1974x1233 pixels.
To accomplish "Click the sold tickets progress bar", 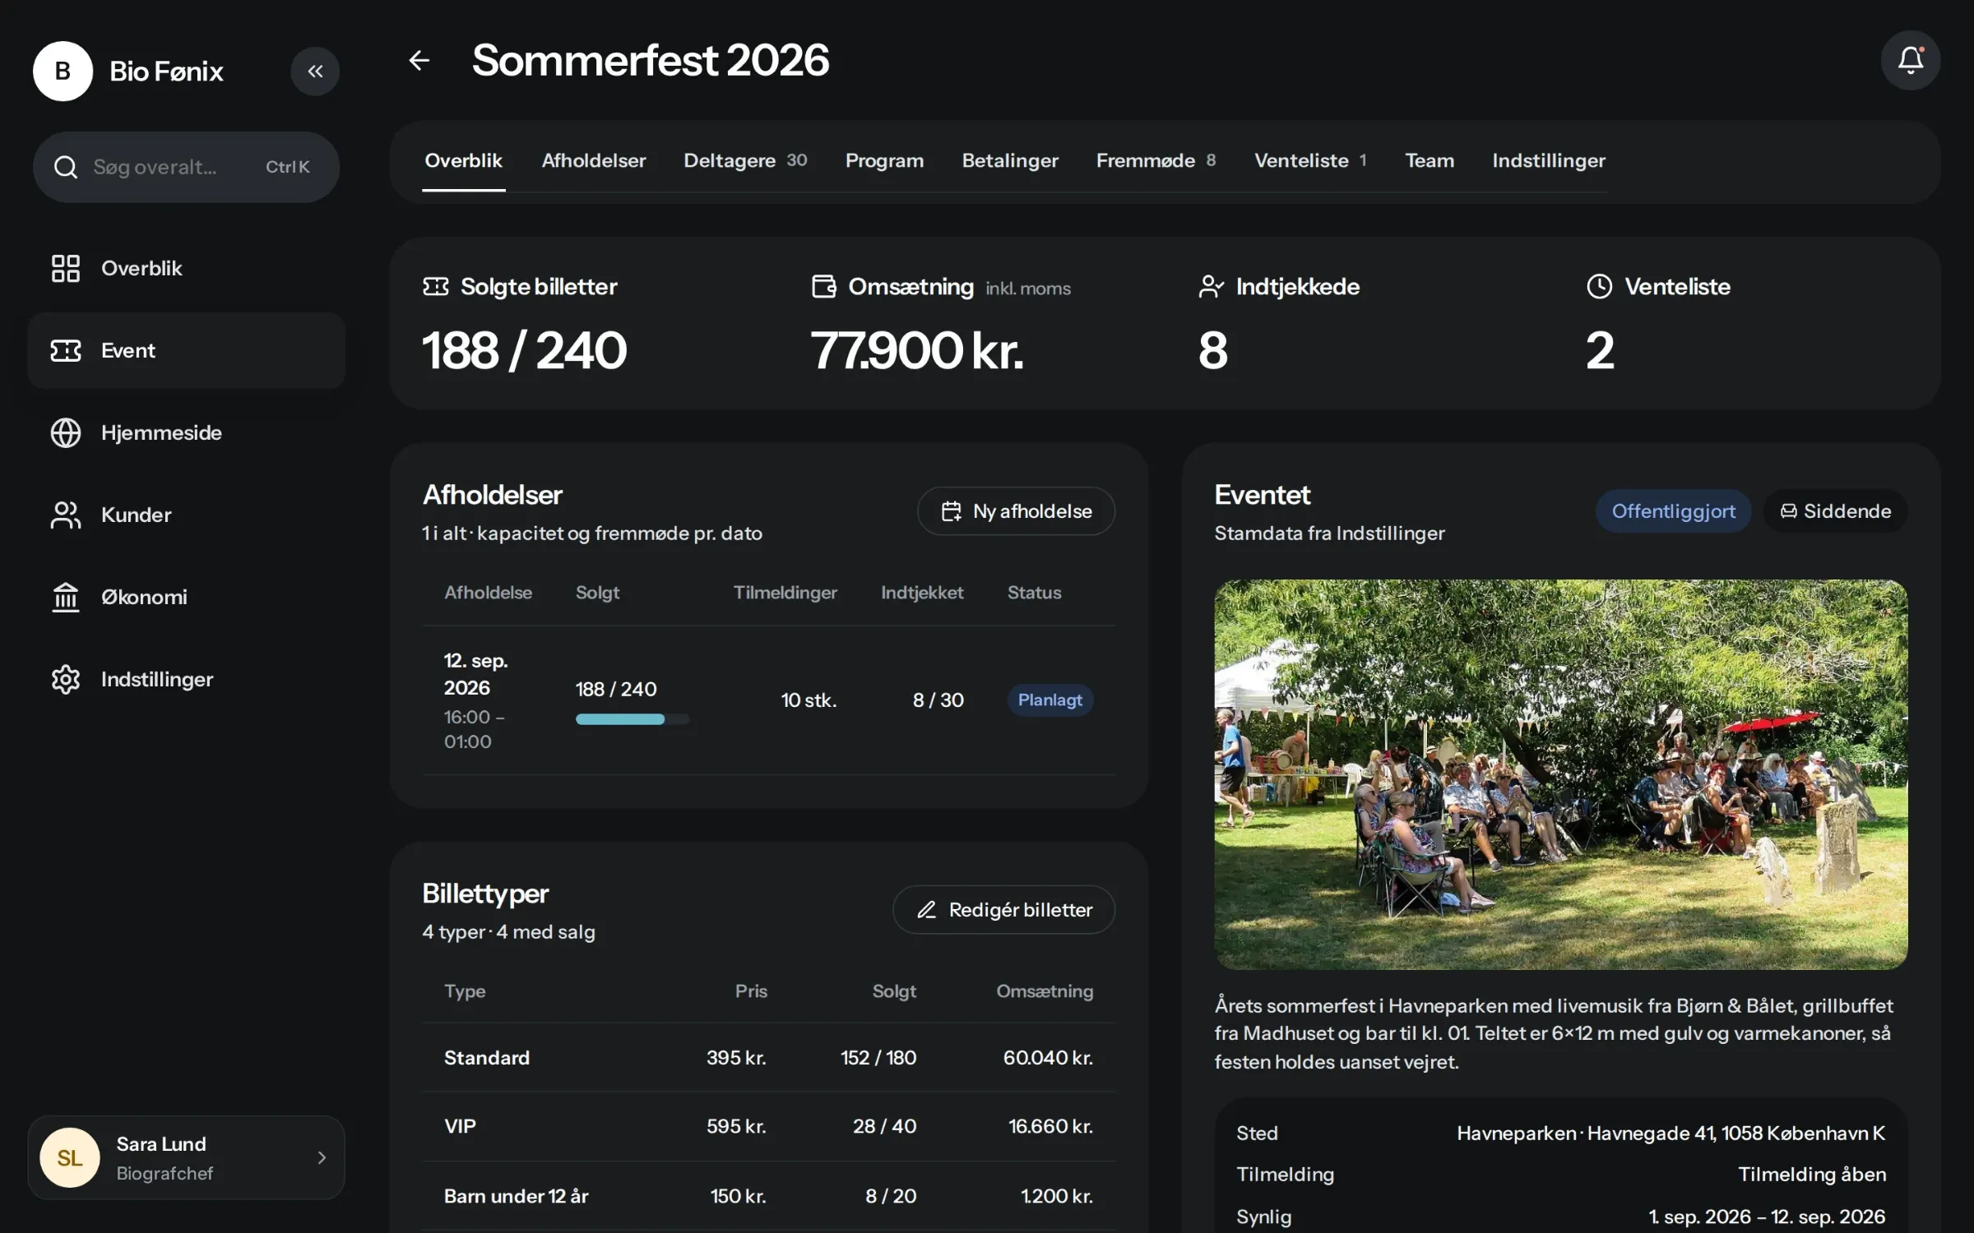I will [632, 719].
